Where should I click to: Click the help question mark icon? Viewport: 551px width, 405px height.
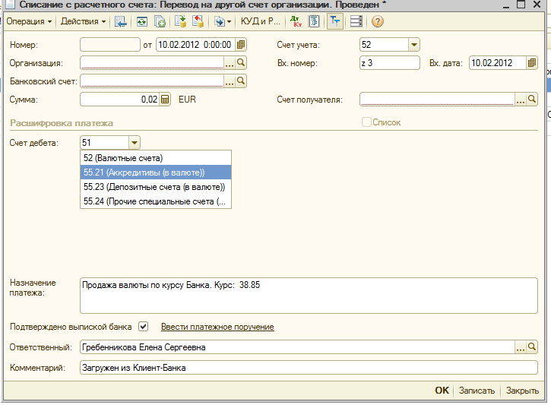[377, 21]
